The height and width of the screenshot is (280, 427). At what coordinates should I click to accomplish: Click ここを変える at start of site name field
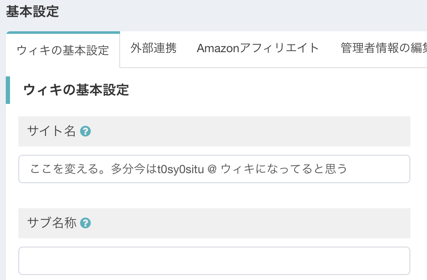[54, 169]
